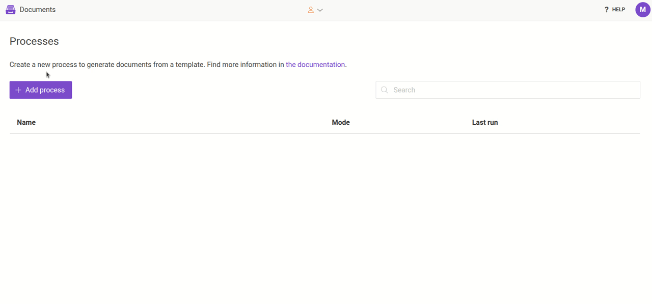Image resolution: width=652 pixels, height=304 pixels.
Task: Click the Add process button
Action: (41, 90)
